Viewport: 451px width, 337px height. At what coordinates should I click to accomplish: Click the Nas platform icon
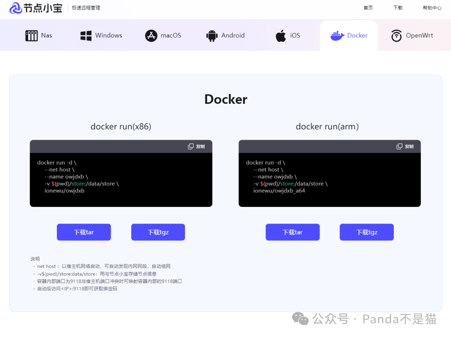coord(31,35)
